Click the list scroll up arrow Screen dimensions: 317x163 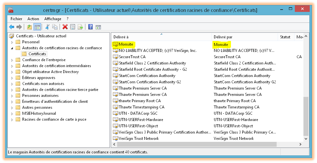click(x=306, y=36)
